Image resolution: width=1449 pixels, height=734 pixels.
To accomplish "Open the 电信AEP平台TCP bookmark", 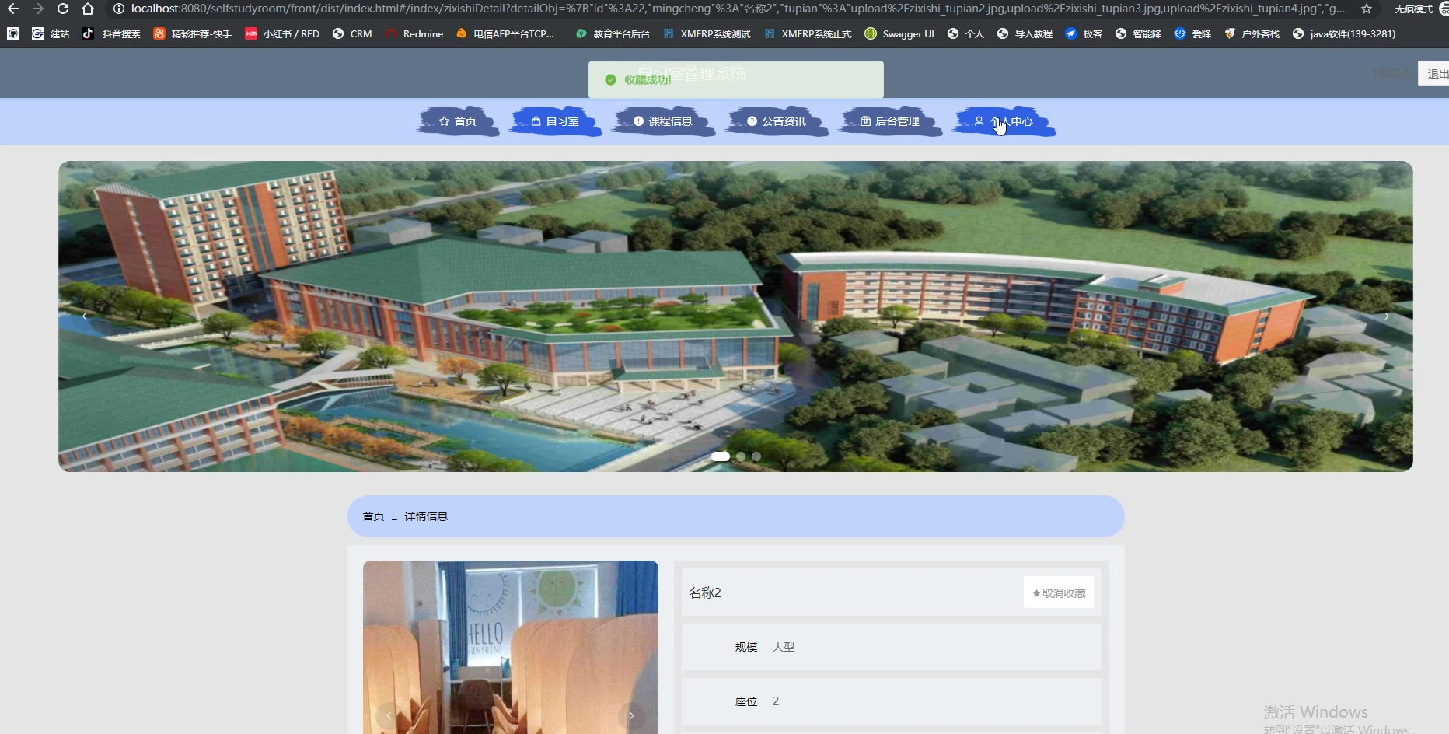I will [x=505, y=33].
